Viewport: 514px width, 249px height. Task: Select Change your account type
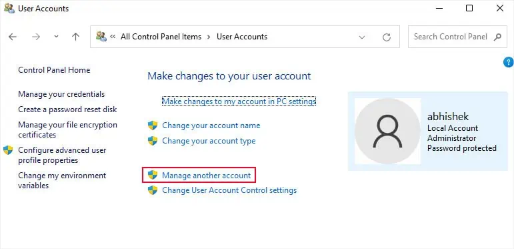click(x=209, y=141)
